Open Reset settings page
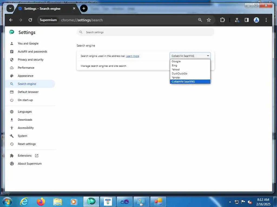This screenshot has width=277, height=207. point(27,144)
